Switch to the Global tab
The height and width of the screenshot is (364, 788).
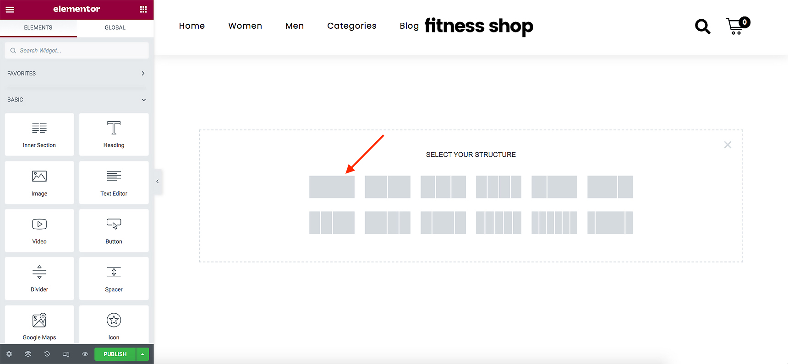click(x=115, y=27)
